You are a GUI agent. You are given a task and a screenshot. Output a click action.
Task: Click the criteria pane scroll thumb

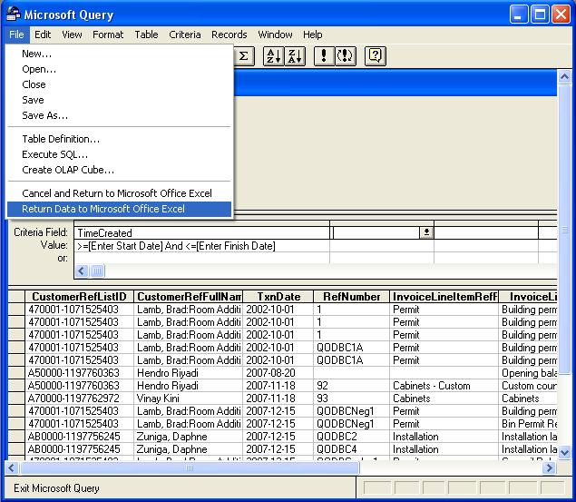[x=97, y=271]
